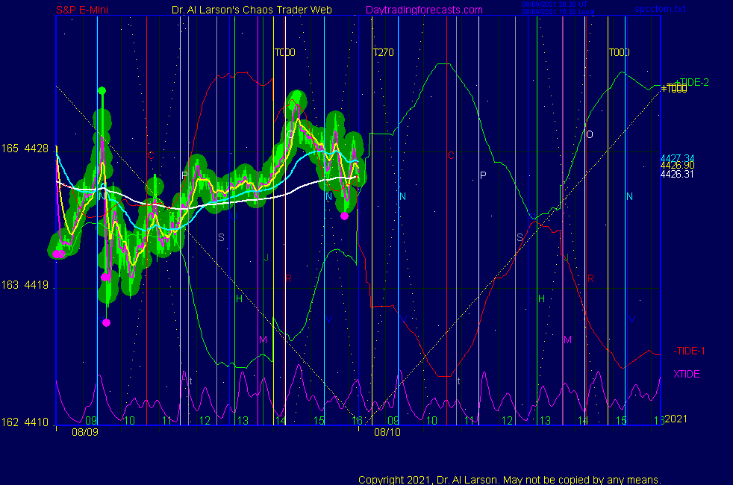The image size is (733, 485).
Task: Click the red -TIDE-1 legend label
Action: click(x=689, y=351)
